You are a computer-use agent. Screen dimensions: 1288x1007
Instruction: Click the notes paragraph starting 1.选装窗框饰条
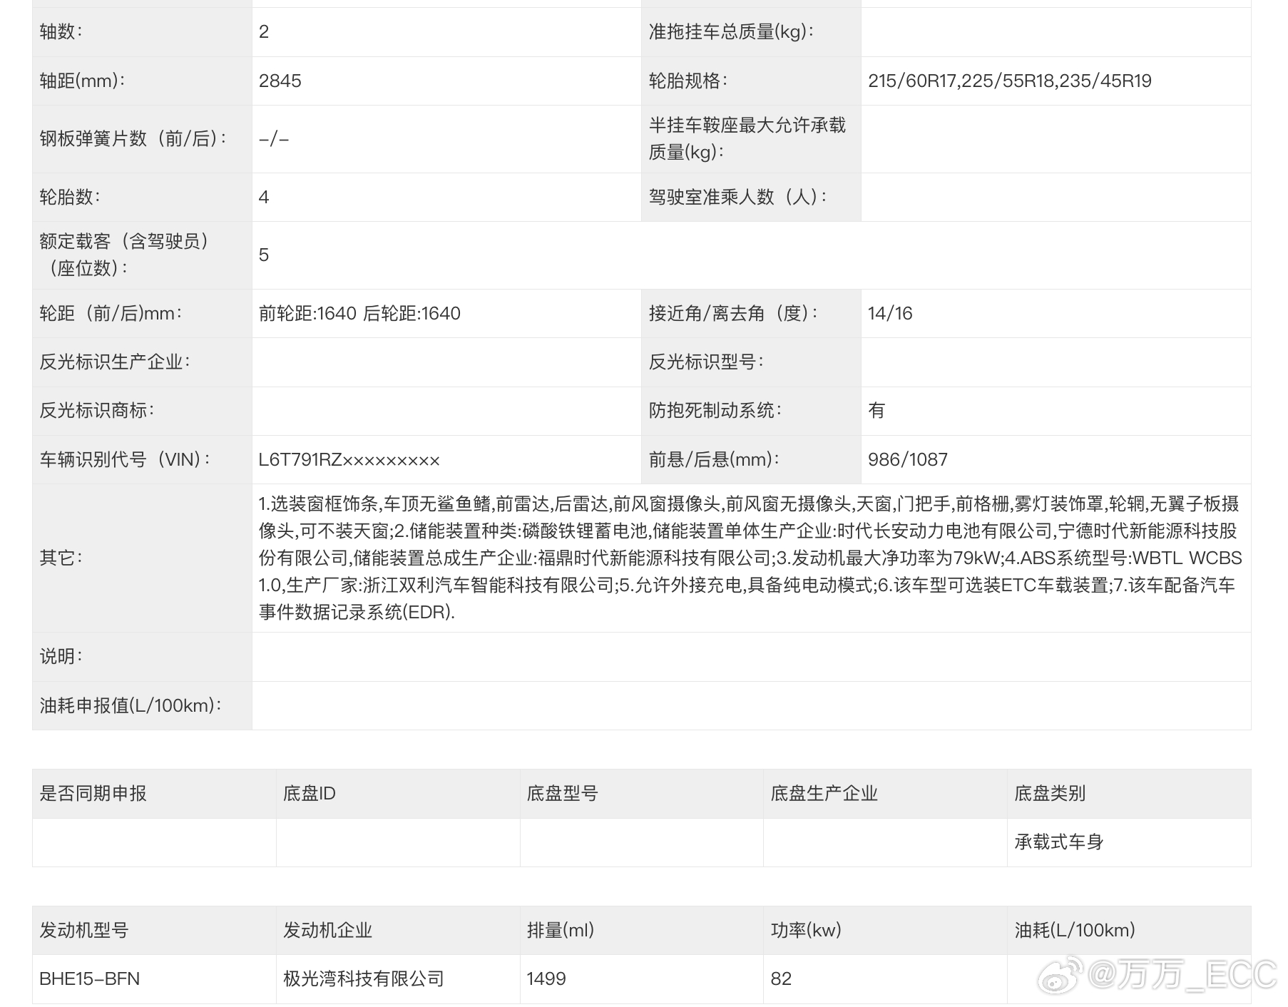(750, 558)
